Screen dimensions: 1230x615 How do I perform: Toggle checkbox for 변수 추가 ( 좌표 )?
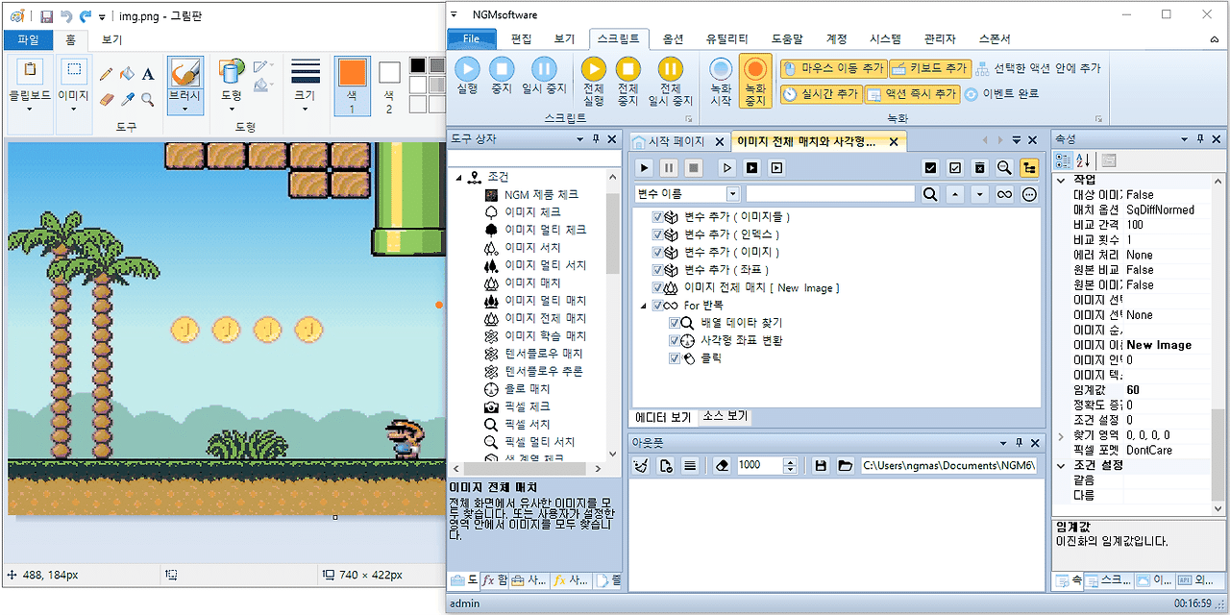coord(657,270)
